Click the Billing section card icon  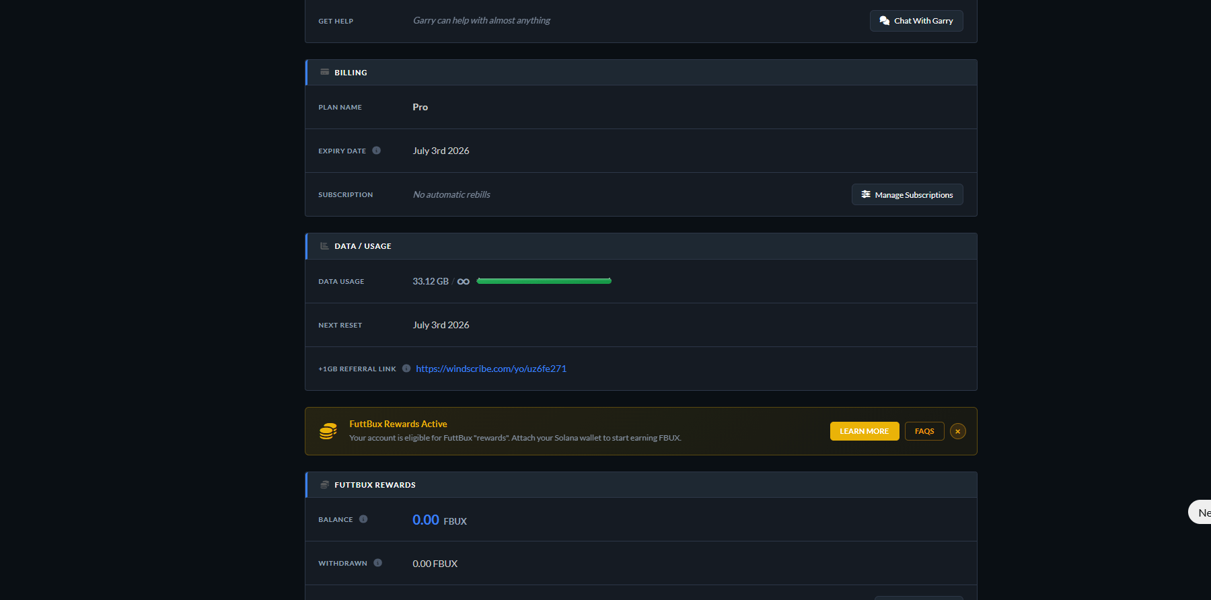tap(325, 72)
